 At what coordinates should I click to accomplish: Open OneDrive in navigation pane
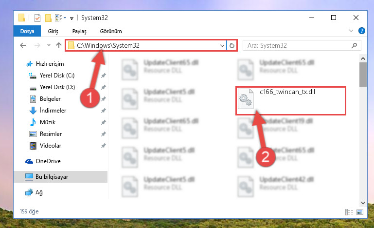(48, 161)
